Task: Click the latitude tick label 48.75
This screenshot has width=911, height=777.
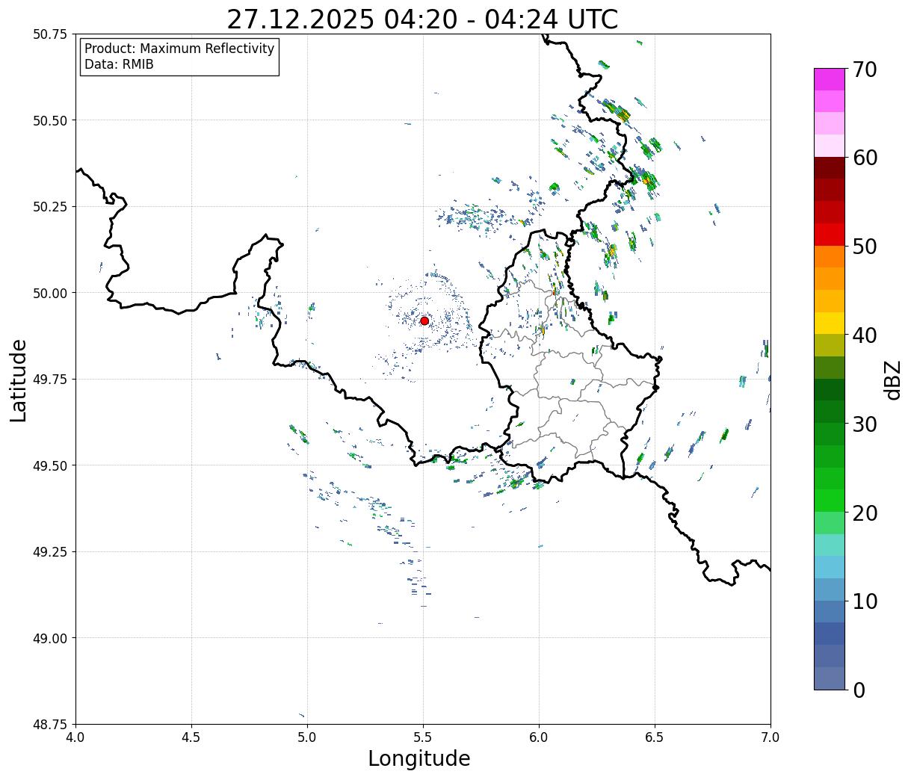Action: pos(50,724)
